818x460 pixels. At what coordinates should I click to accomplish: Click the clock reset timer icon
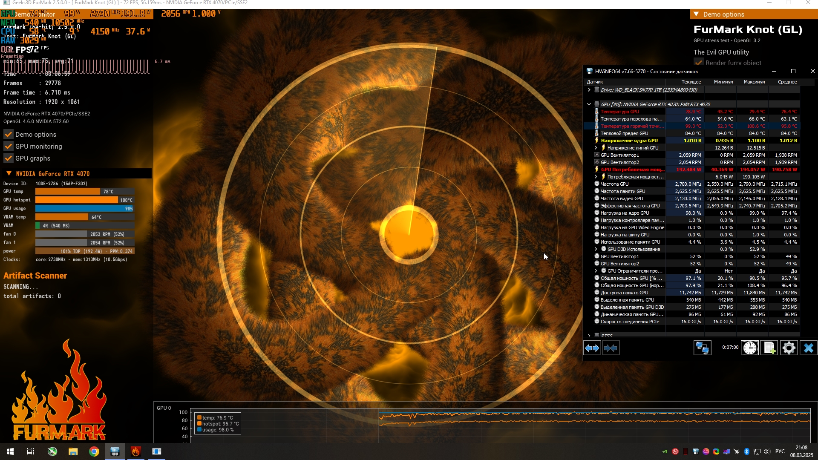749,348
